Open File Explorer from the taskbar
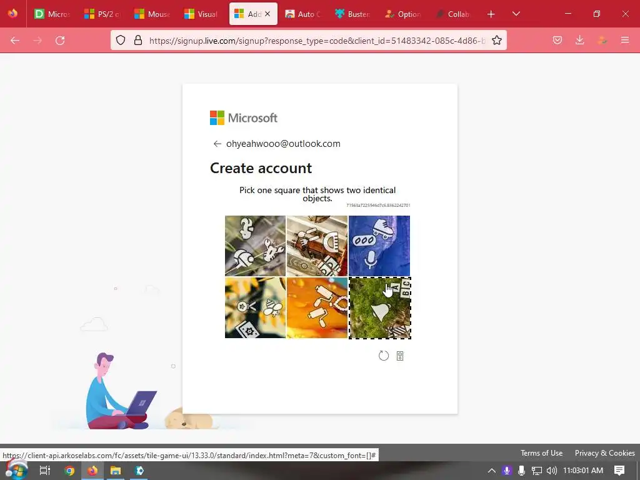Viewport: 640px width, 480px height. [x=116, y=471]
